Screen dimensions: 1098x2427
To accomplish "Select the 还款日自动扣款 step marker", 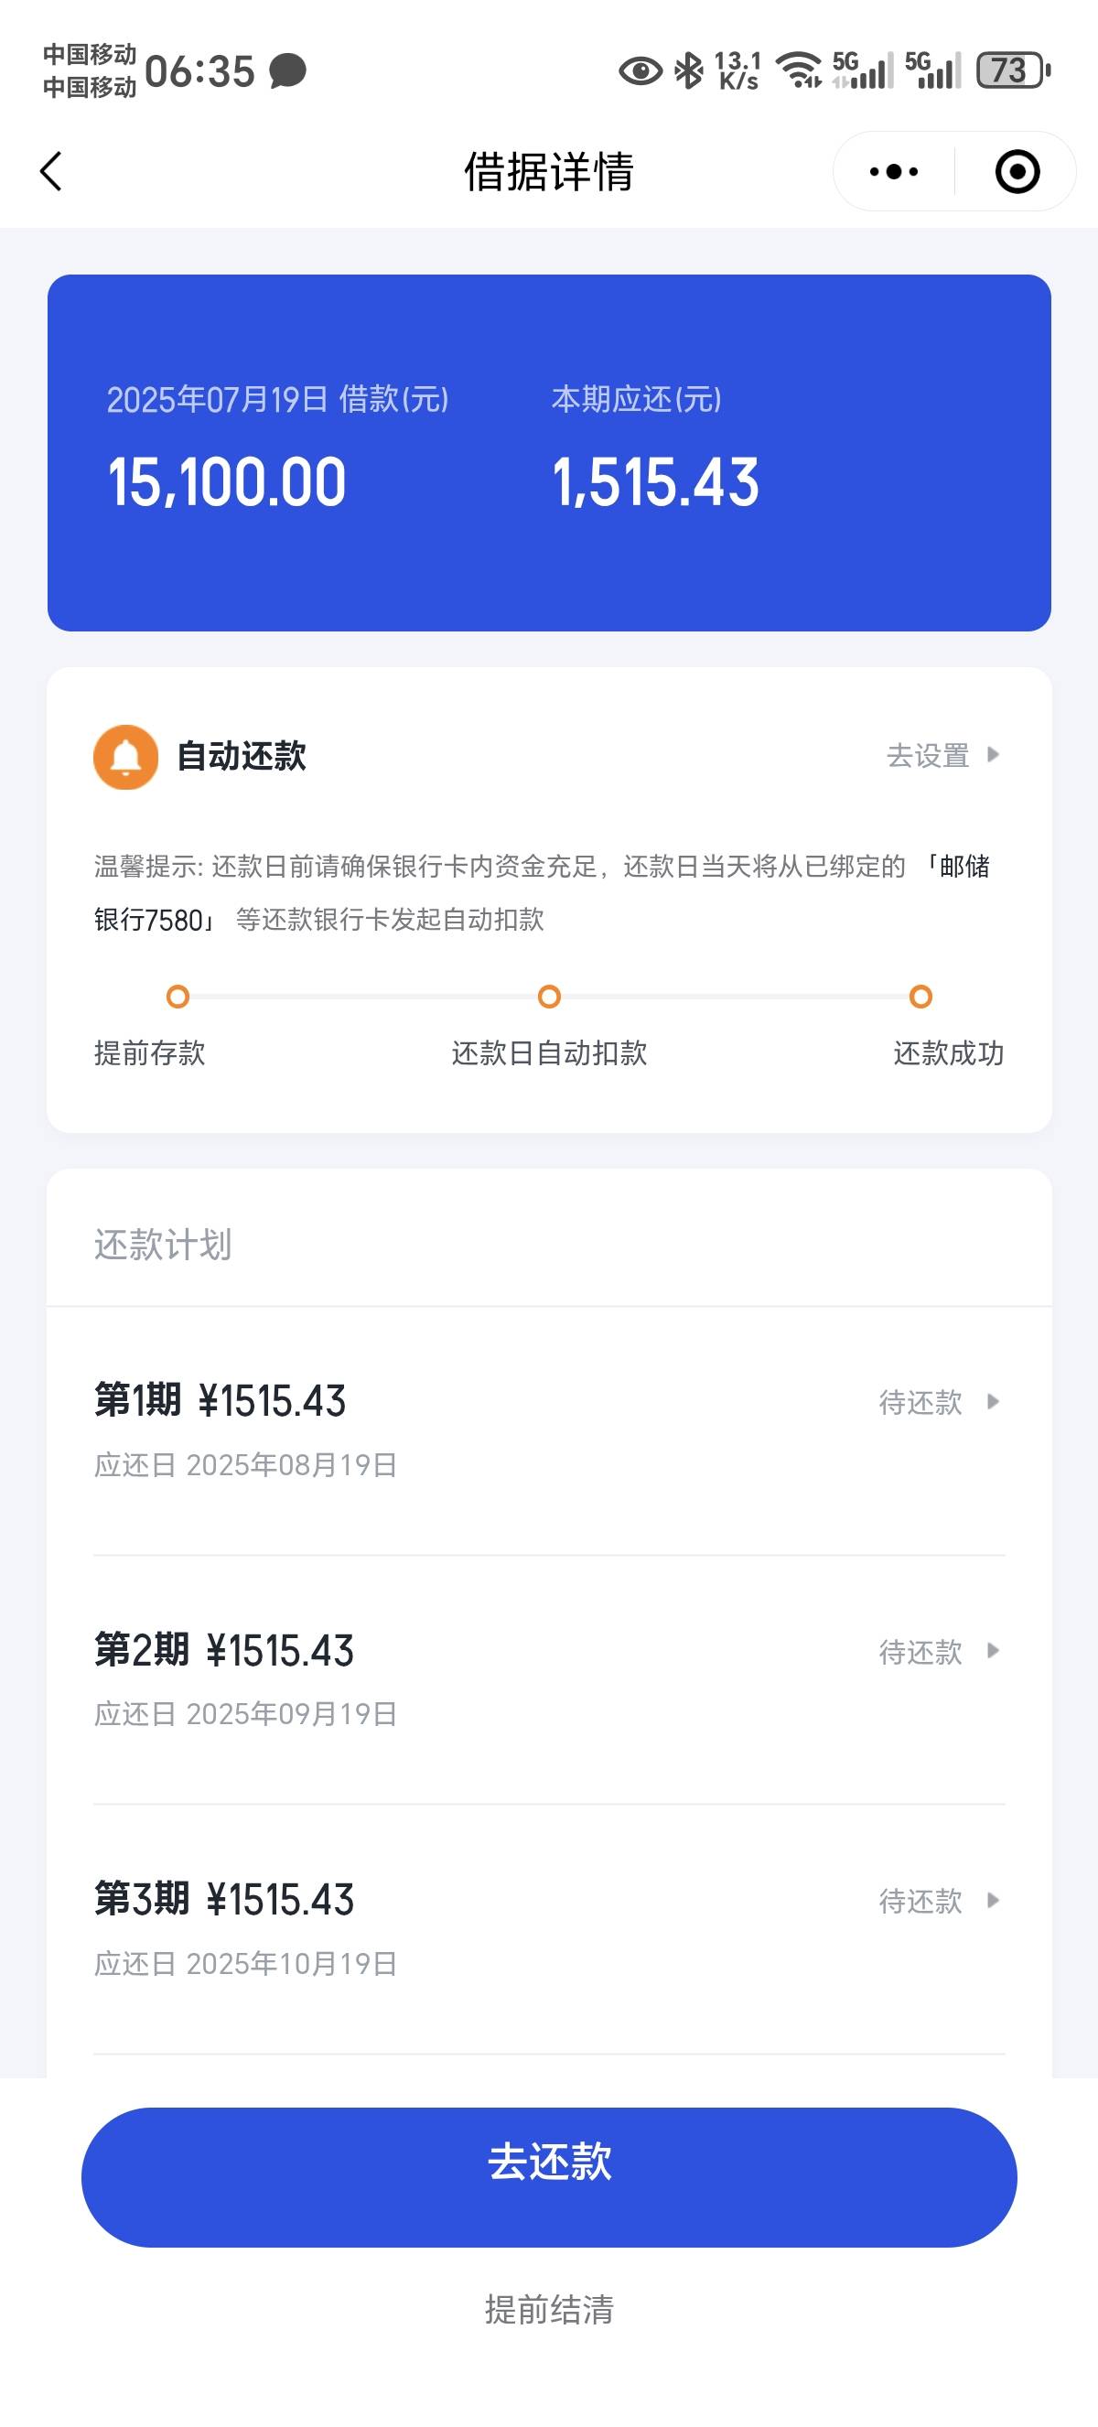I will click(549, 997).
